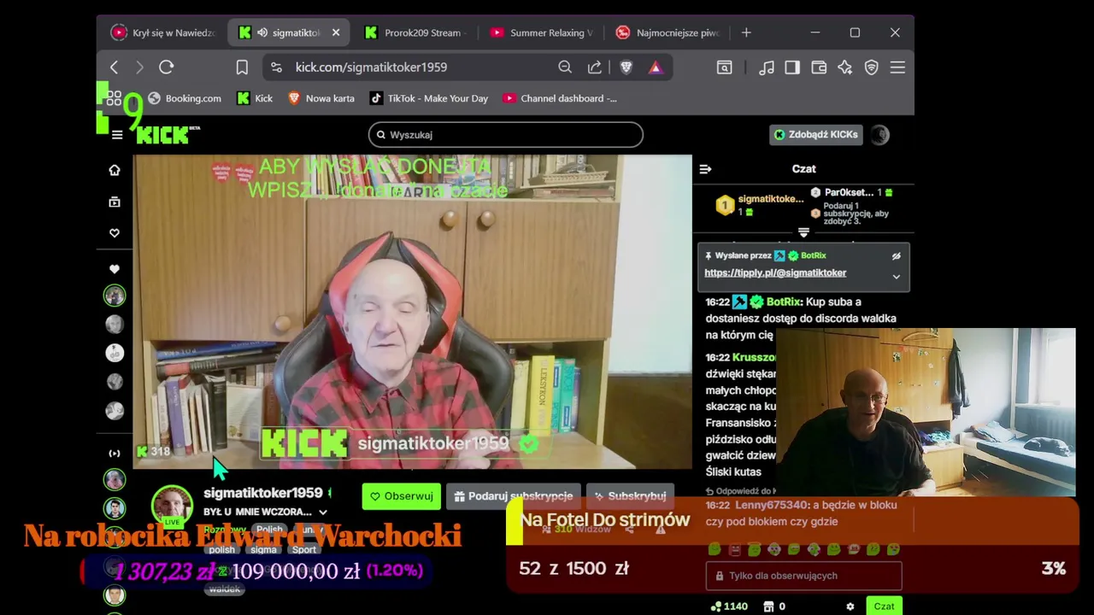Go to Kick home via house icon

115,170
